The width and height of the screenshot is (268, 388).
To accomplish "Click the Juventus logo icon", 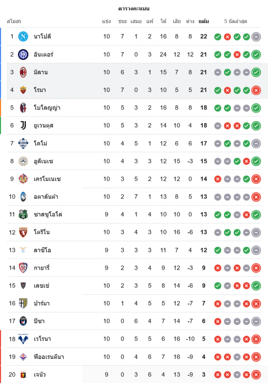I will [23, 125].
